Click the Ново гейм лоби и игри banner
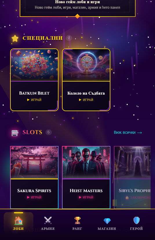Viewport: 155px width, 240px height. point(78,8)
